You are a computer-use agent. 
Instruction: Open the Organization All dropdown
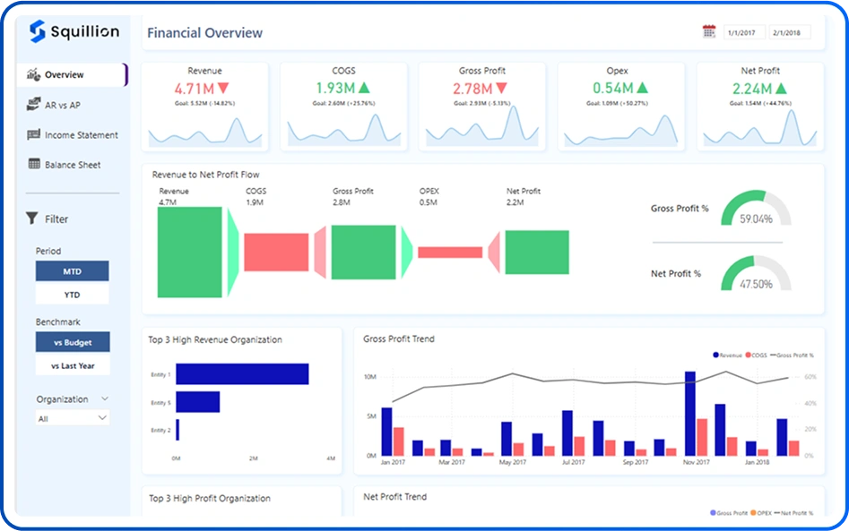(x=72, y=418)
